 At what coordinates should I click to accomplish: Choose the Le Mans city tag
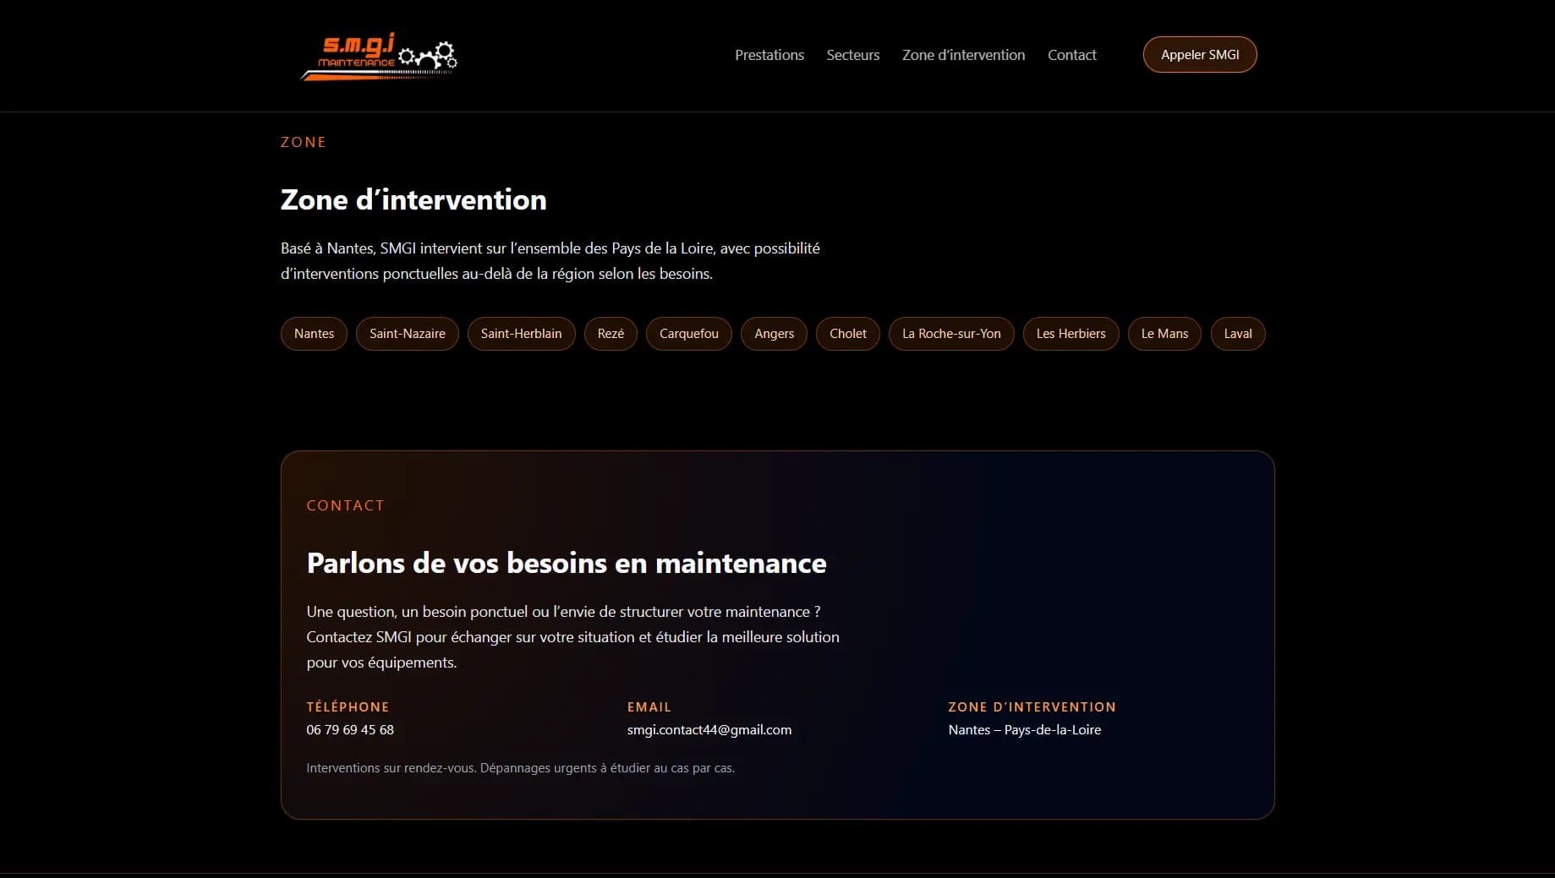1164,334
